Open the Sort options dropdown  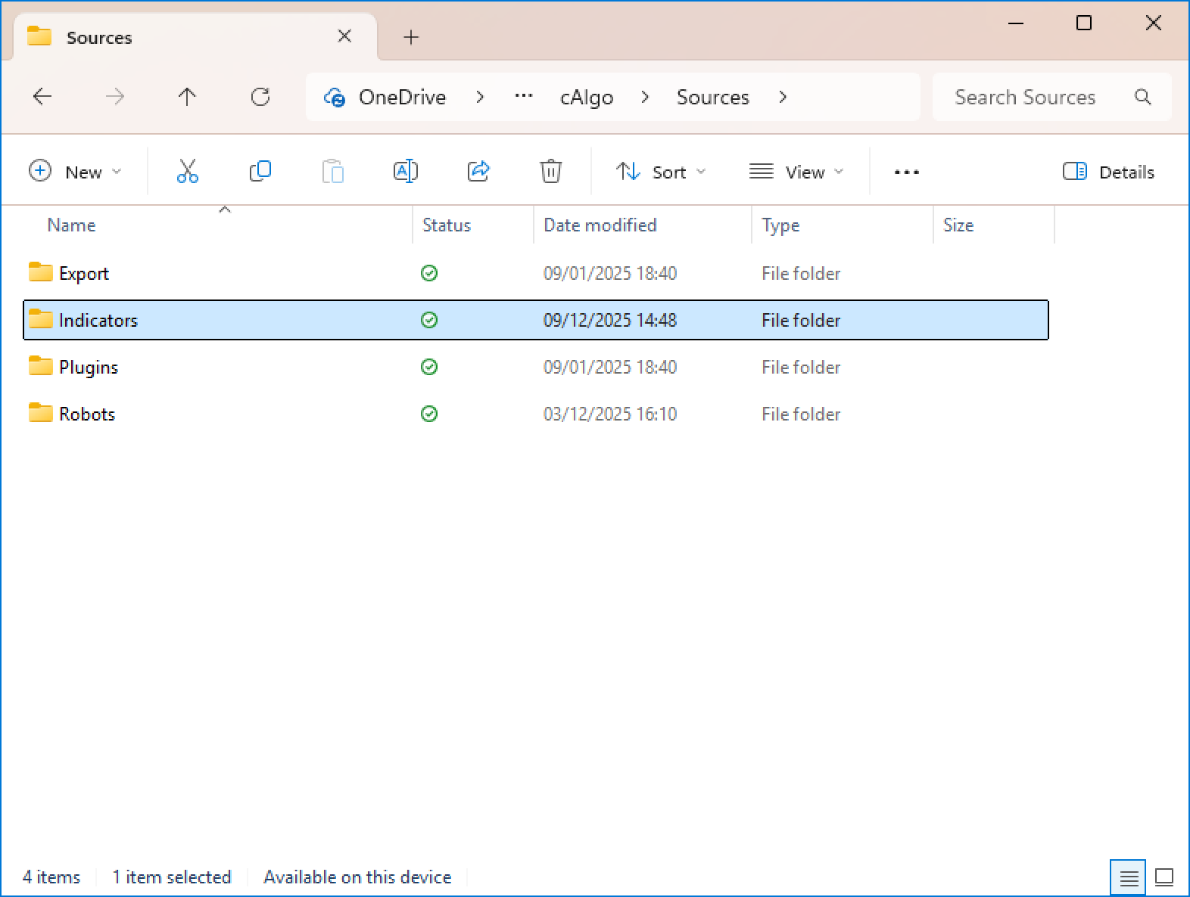[660, 172]
